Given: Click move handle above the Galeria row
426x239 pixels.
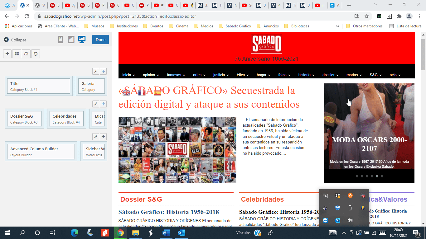Looking at the screenshot, I should (103, 71).
